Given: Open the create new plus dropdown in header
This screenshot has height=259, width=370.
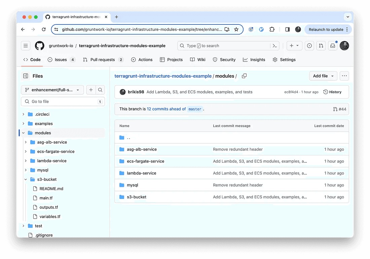Looking at the screenshot, I should [x=294, y=46].
